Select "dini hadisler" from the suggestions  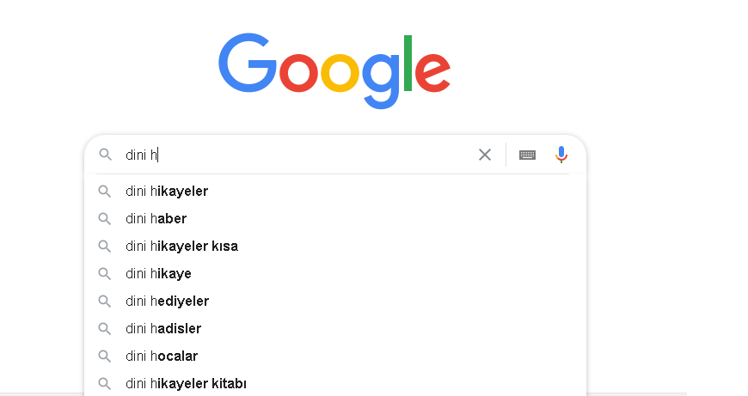(x=335, y=328)
